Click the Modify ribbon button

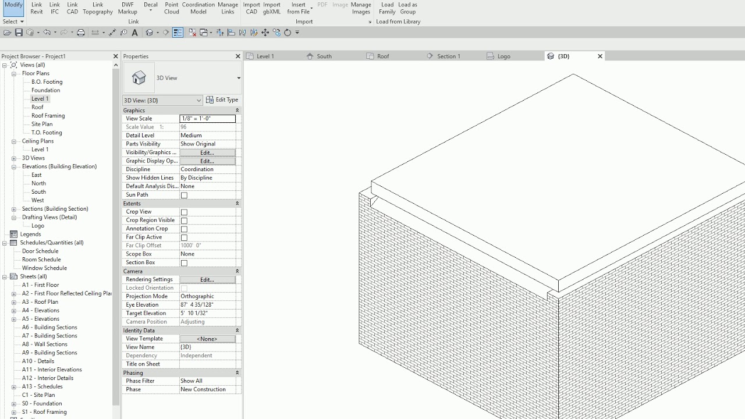coord(13,8)
